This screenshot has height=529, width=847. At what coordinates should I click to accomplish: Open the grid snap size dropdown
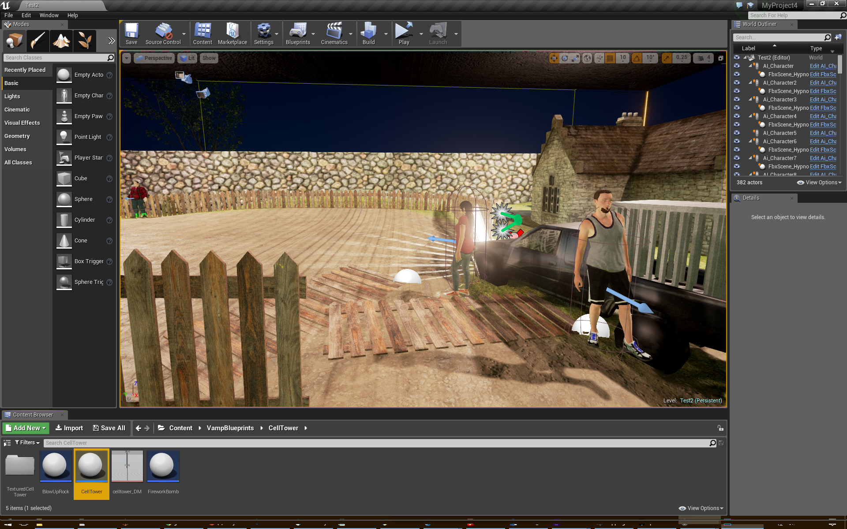tap(623, 58)
